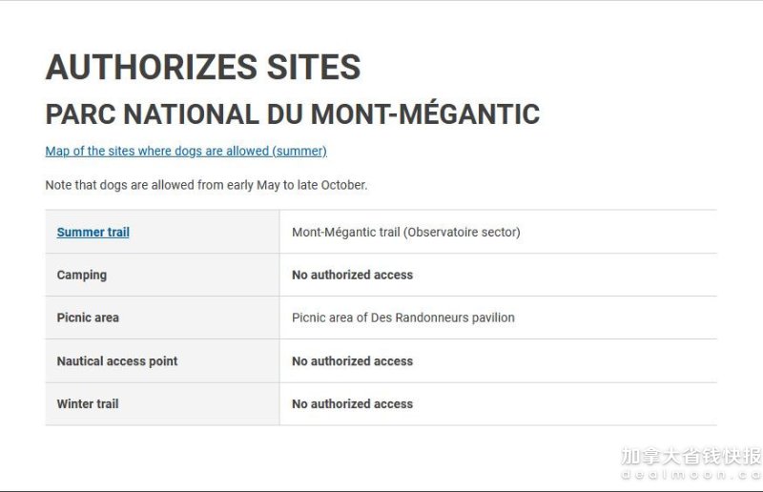The height and width of the screenshot is (492, 763).
Task: Click the AUTHORIZES SITES heading
Action: [203, 67]
